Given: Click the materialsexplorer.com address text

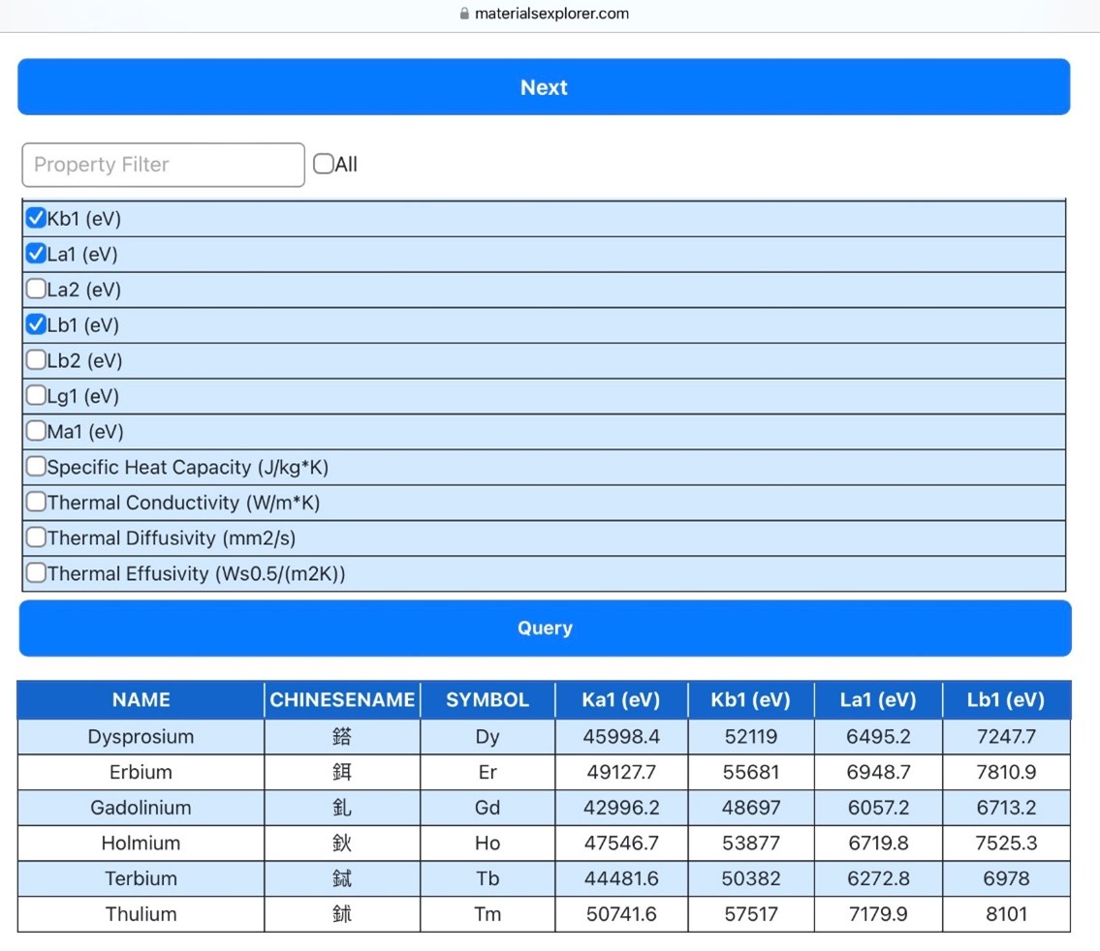Looking at the screenshot, I should click(x=551, y=14).
